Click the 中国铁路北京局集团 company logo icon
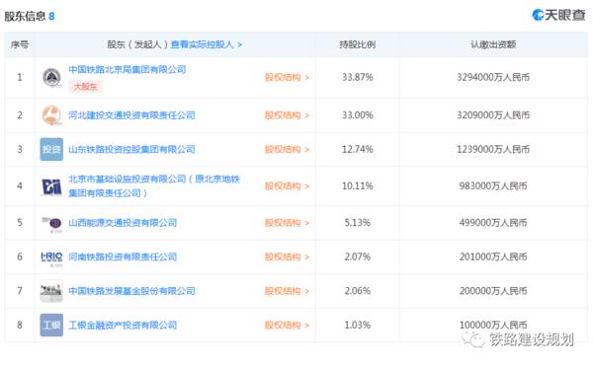Image resolution: width=593 pixels, height=365 pixels. [51, 78]
